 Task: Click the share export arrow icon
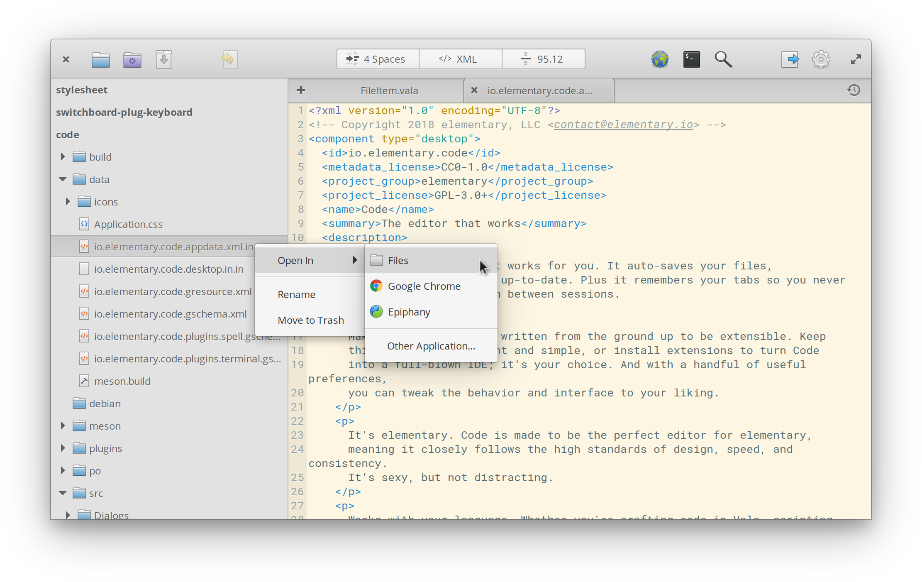790,59
